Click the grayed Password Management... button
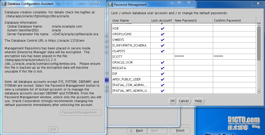This screenshot has height=135, width=265. (x=81, y=113)
